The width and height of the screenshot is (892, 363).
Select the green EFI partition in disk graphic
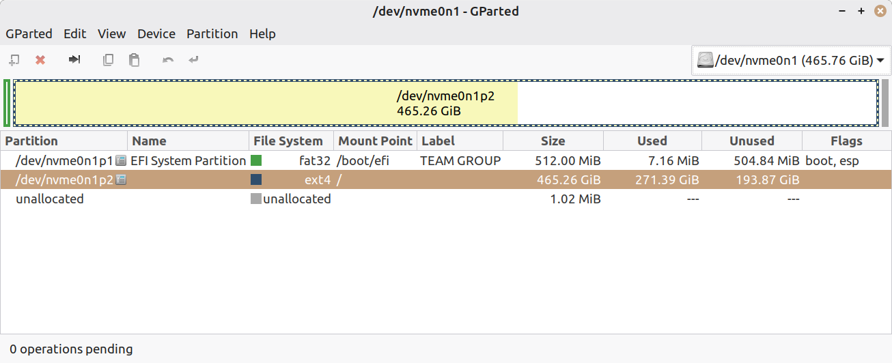coord(7,103)
